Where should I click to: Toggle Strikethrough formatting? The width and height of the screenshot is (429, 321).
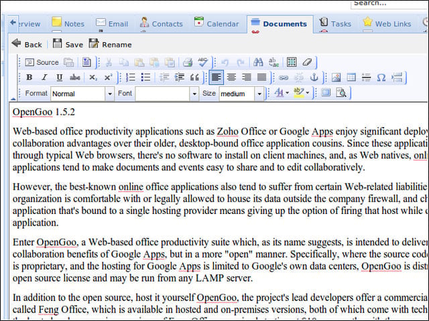click(x=74, y=78)
